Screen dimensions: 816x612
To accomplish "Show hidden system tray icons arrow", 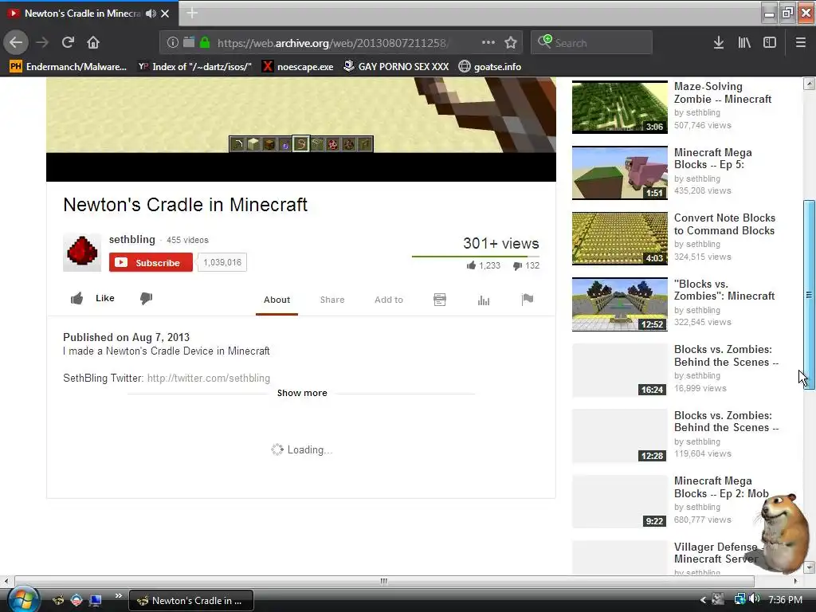I will coord(703,600).
